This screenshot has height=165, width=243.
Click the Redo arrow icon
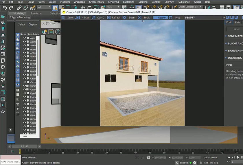coord(11,7)
